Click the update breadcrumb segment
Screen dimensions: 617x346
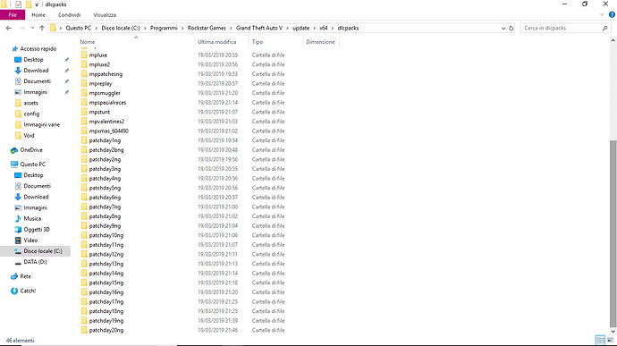(x=301, y=28)
